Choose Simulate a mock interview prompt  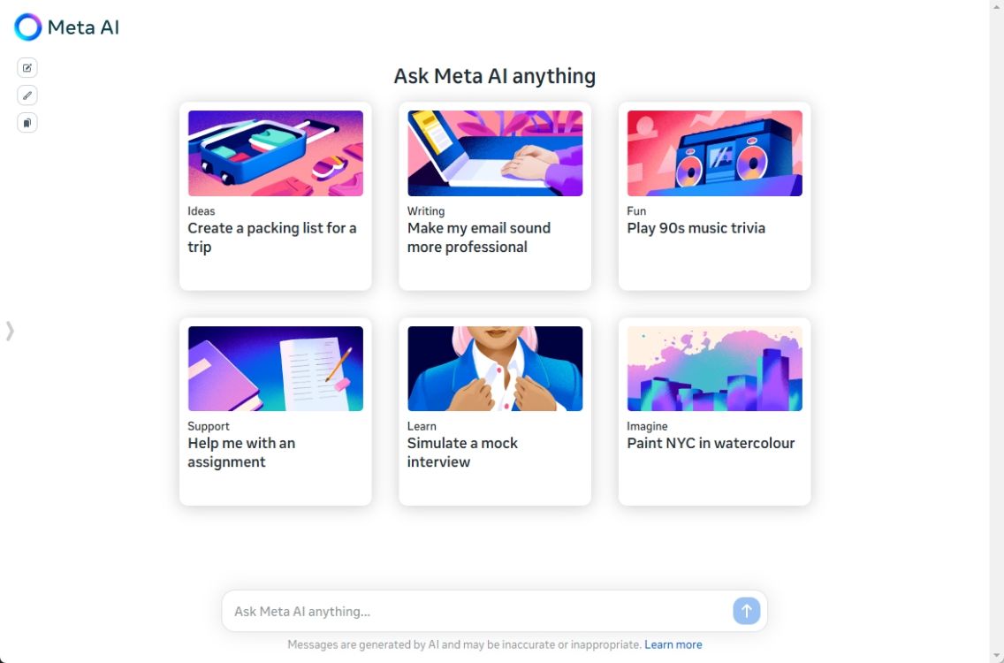tap(495, 412)
